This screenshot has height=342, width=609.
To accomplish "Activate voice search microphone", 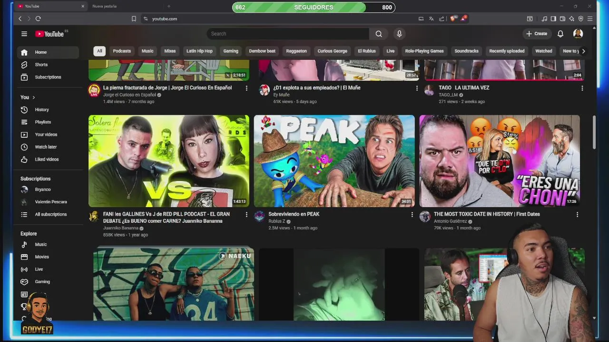I will (x=399, y=34).
